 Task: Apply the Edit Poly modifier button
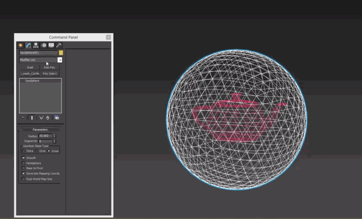tap(50, 68)
